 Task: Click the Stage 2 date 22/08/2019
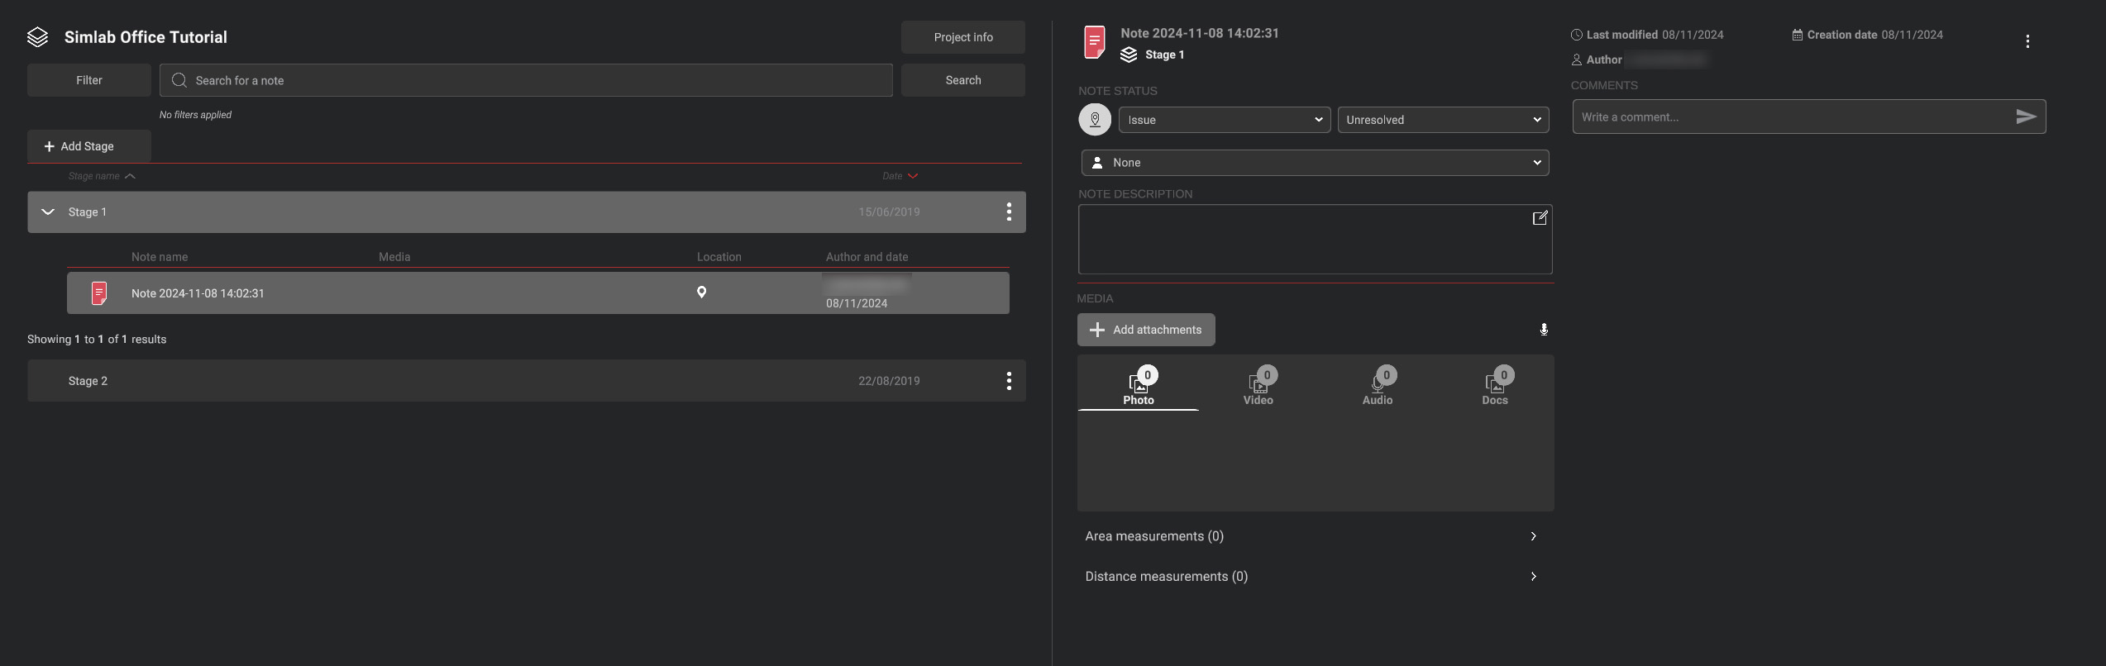pos(889,381)
